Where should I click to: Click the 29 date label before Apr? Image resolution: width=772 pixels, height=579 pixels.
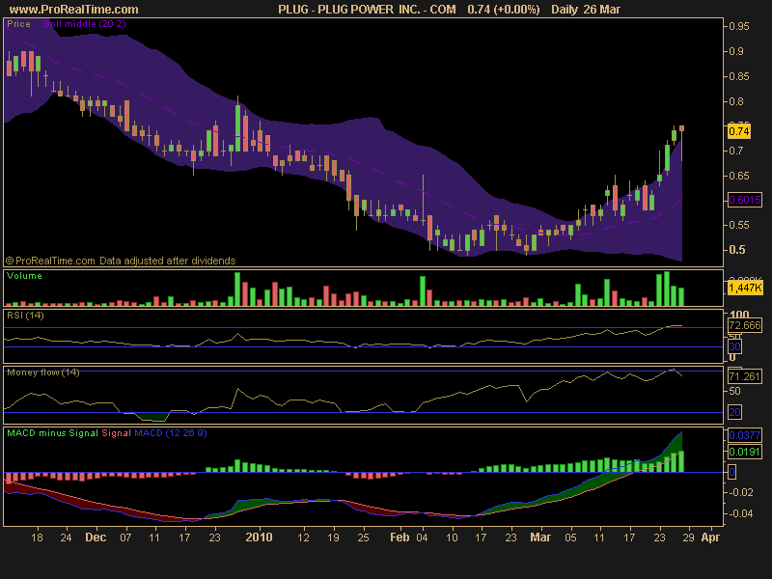click(688, 538)
